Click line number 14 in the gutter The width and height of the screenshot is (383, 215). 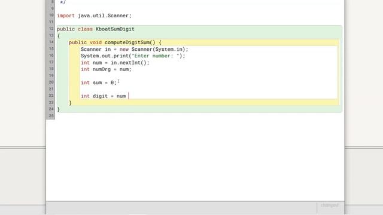pyautogui.click(x=51, y=42)
